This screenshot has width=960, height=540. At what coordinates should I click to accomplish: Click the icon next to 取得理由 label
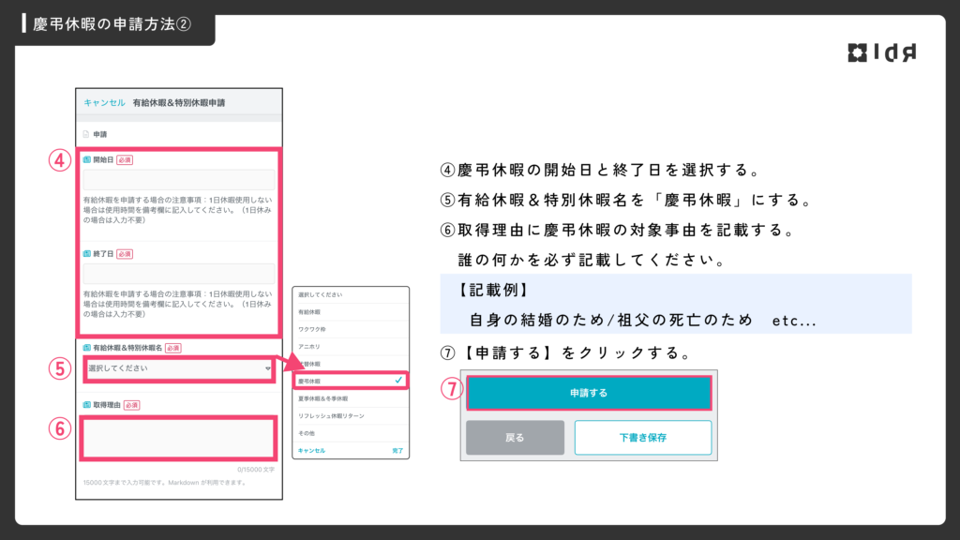[86, 405]
